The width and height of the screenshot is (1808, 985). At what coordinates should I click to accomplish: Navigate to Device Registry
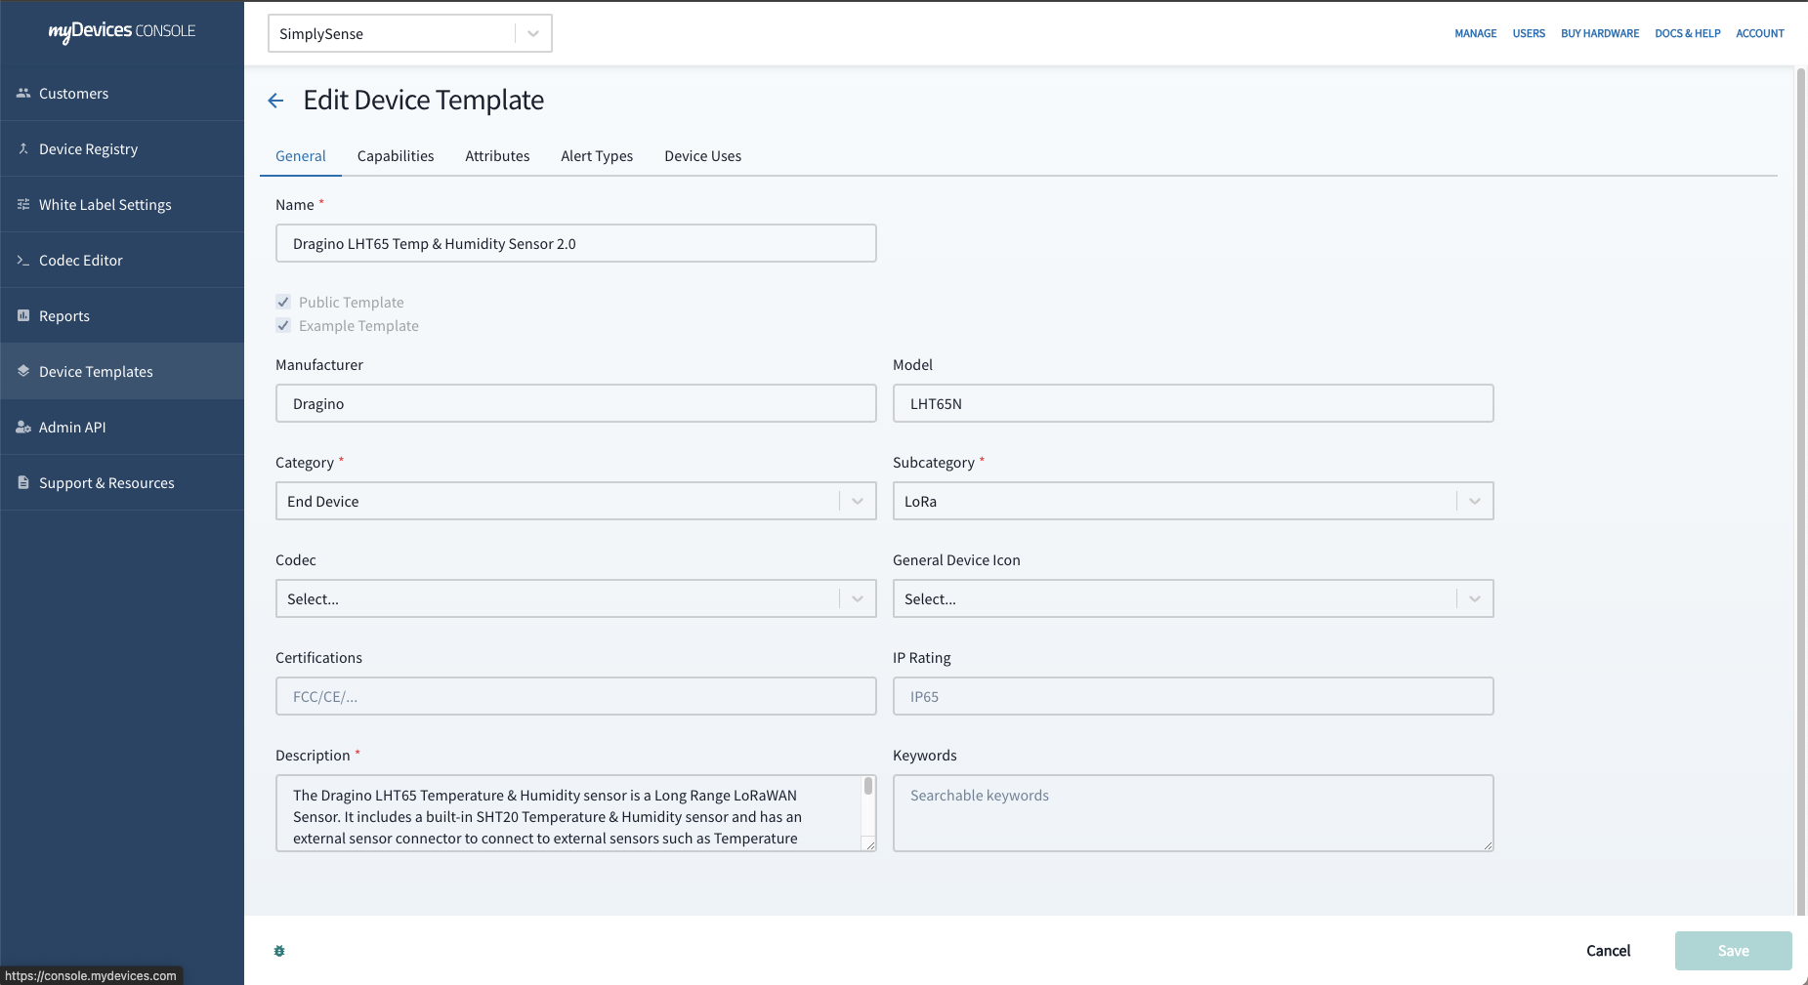click(x=88, y=148)
